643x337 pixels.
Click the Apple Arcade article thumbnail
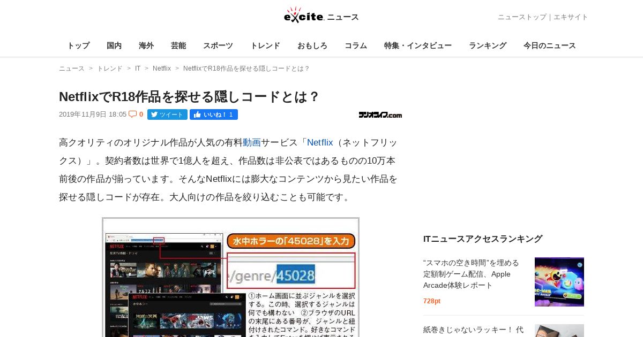pyautogui.click(x=559, y=282)
